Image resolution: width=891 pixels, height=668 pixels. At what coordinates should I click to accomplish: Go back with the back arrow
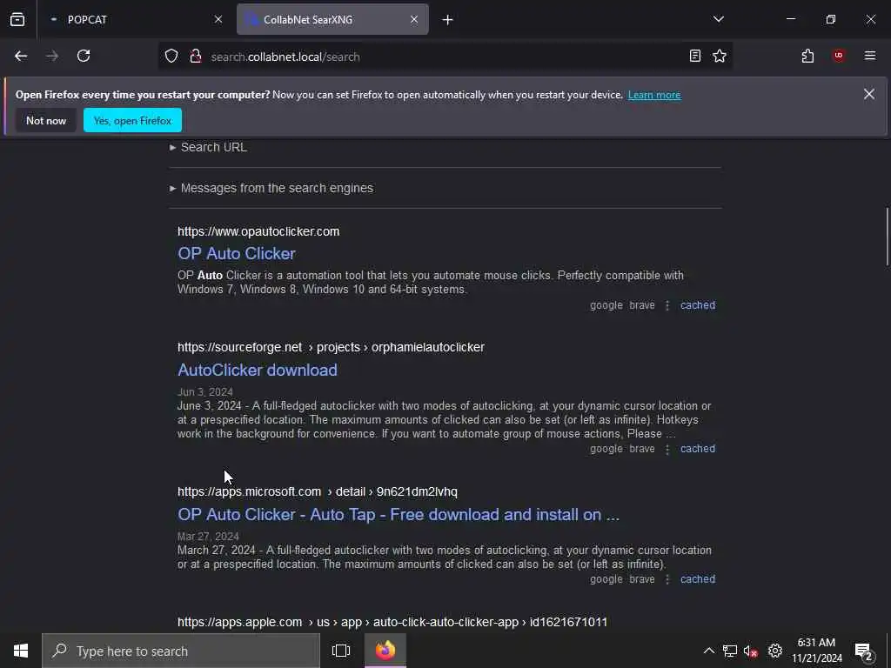coord(21,56)
